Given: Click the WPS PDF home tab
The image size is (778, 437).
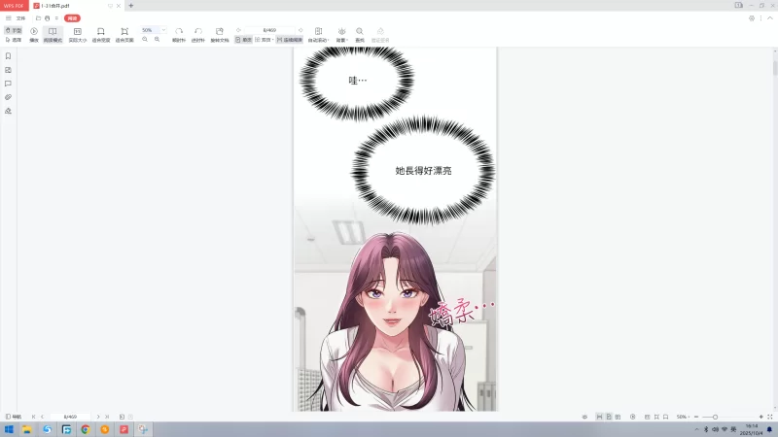Looking at the screenshot, I should pos(15,6).
